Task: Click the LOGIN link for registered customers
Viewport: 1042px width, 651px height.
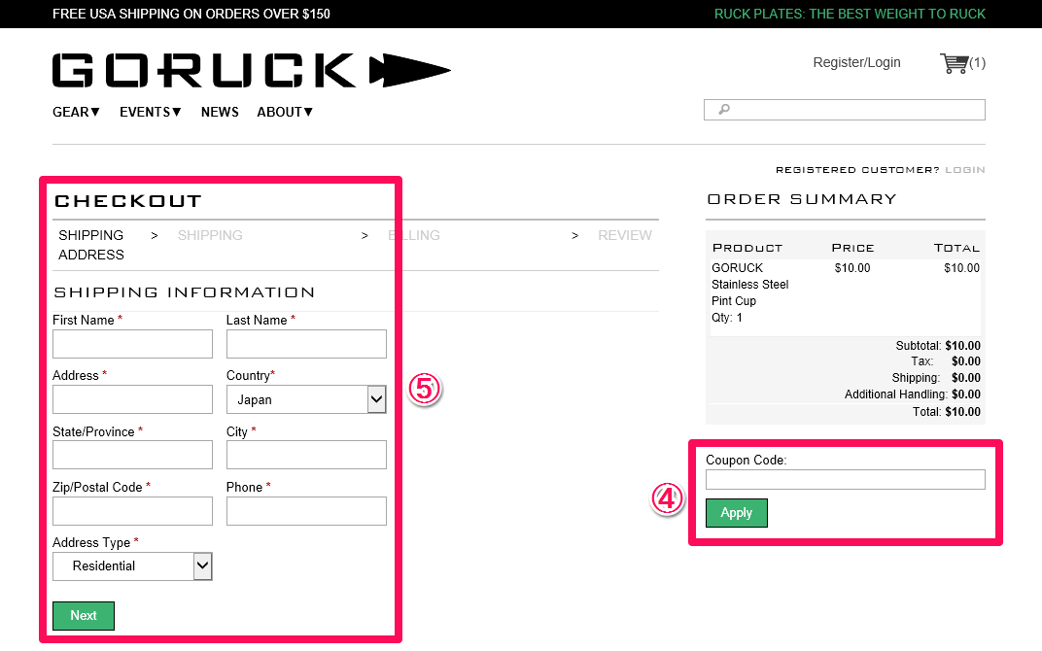Action: [965, 170]
